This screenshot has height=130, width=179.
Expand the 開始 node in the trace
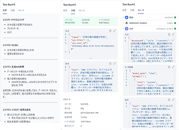[x=123, y=17]
